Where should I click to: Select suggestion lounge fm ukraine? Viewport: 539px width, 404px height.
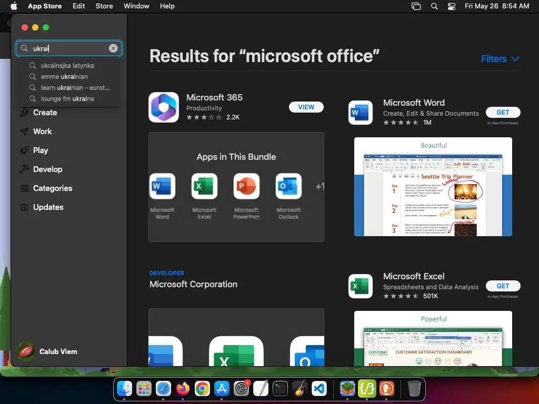click(x=69, y=98)
